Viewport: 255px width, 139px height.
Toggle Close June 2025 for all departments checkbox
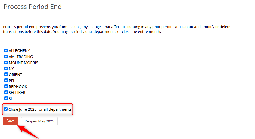[x=6, y=109]
